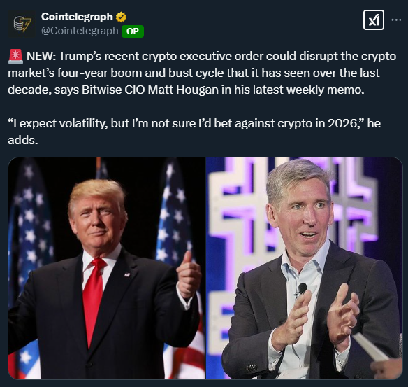Viewport: 408px width, 387px height.
Task: Click the red tie in the left photo
Action: coord(94,300)
